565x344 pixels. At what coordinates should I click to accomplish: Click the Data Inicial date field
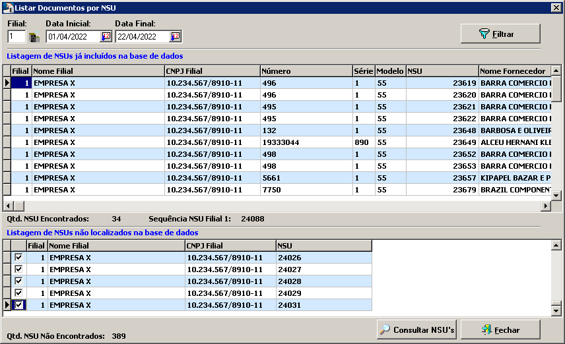72,37
